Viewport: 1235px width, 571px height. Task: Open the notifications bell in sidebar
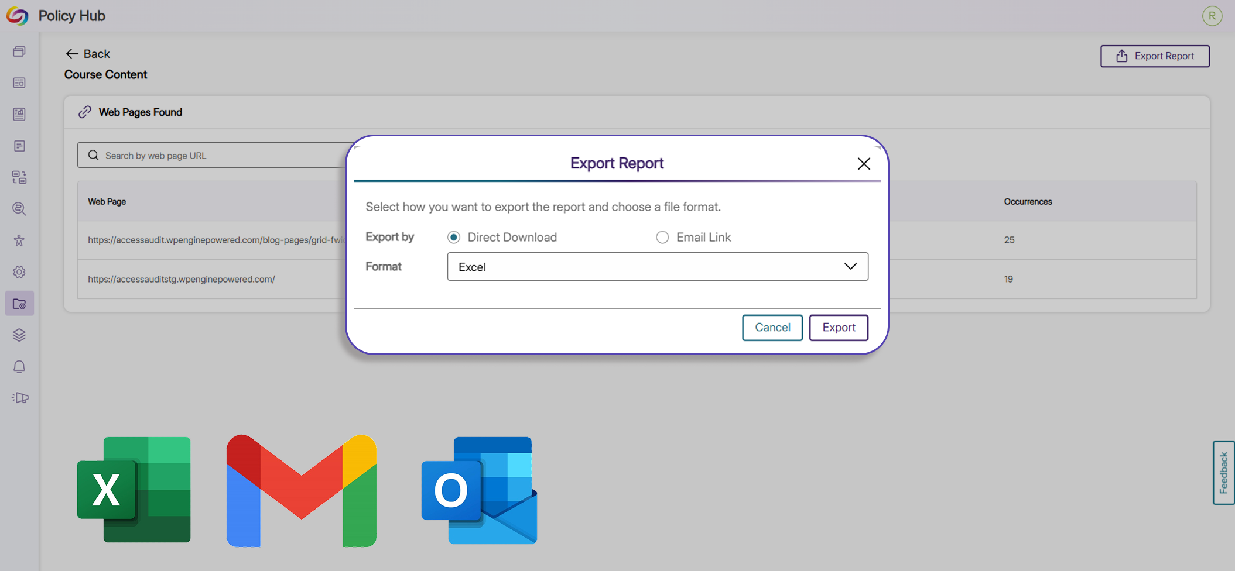19,367
